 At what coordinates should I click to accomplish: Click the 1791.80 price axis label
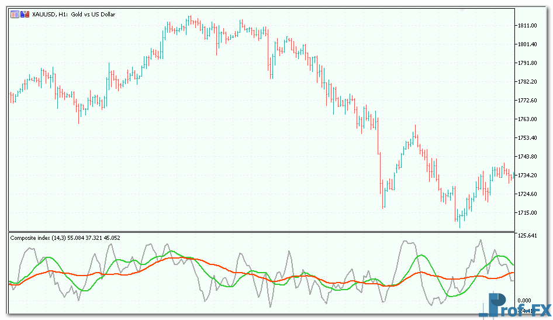(x=527, y=63)
